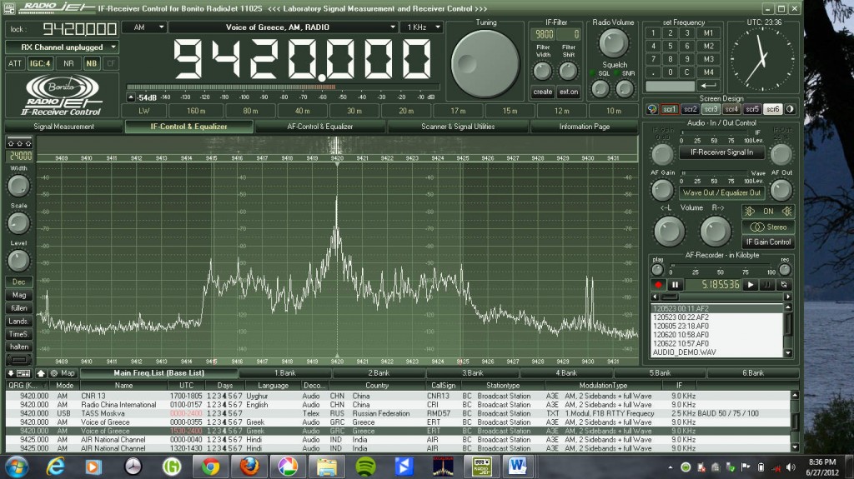Click the contrast icon beside scr6

(x=790, y=109)
